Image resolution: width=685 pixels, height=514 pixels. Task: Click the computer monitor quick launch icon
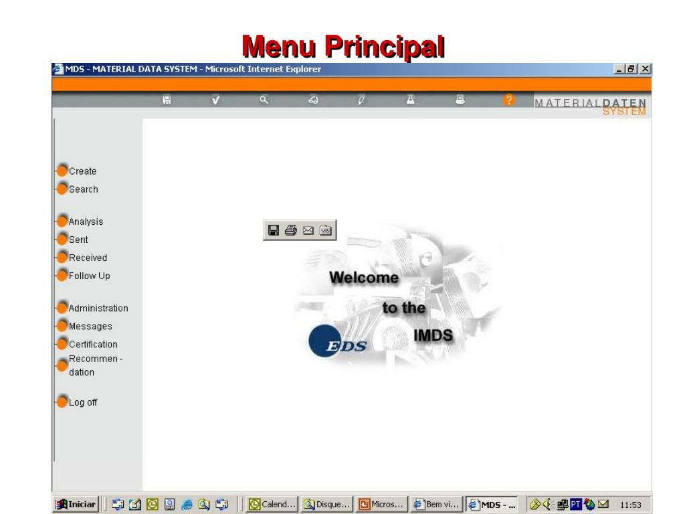click(x=169, y=505)
